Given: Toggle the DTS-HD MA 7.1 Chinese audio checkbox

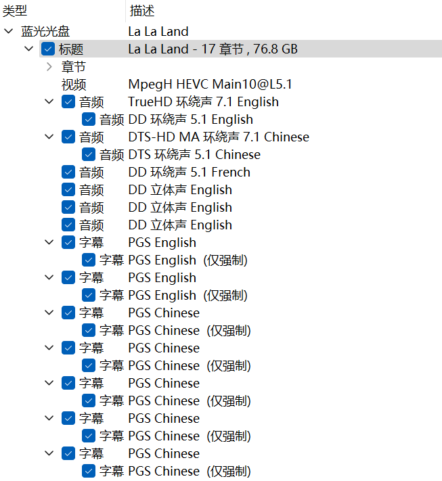Looking at the screenshot, I should tap(68, 137).
